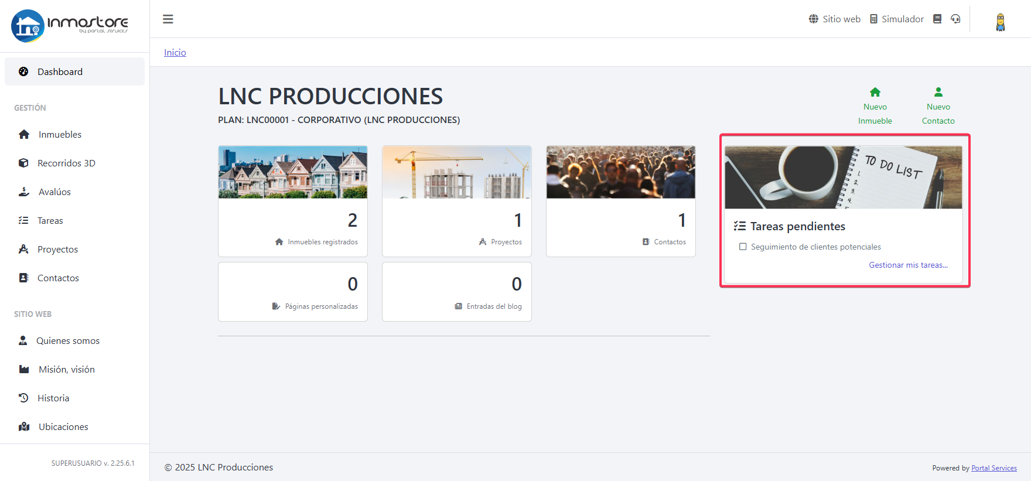
Task: Open the Quienes somos page
Action: [74, 340]
